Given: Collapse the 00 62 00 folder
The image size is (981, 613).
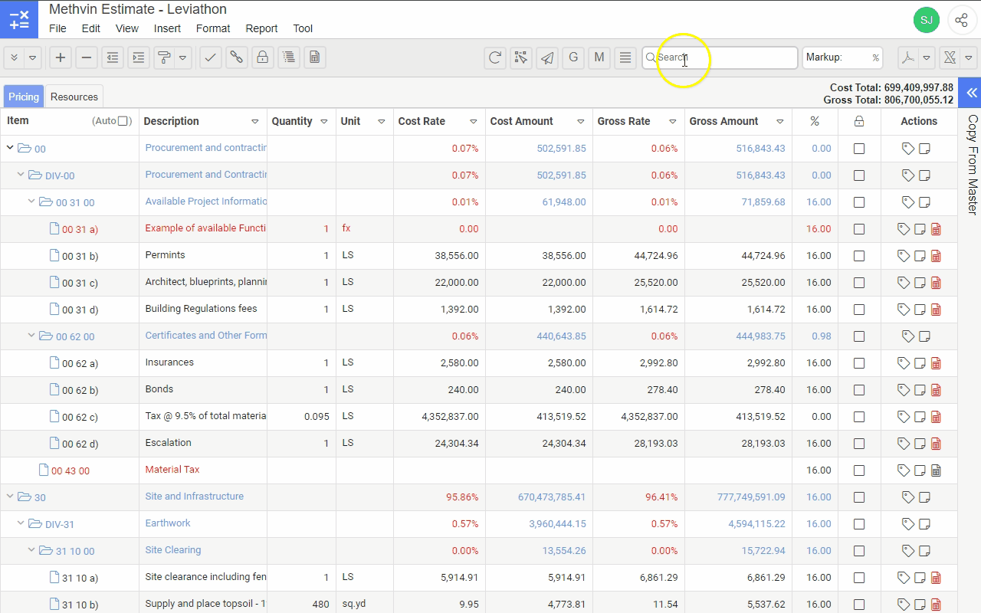Looking at the screenshot, I should pos(32,336).
